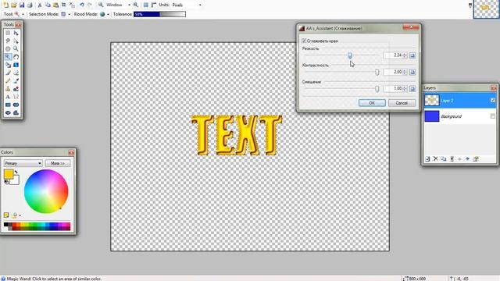Click the Zoom Out magnifier icon
Image resolution: width=500 pixels, height=281 pixels.
101,5
